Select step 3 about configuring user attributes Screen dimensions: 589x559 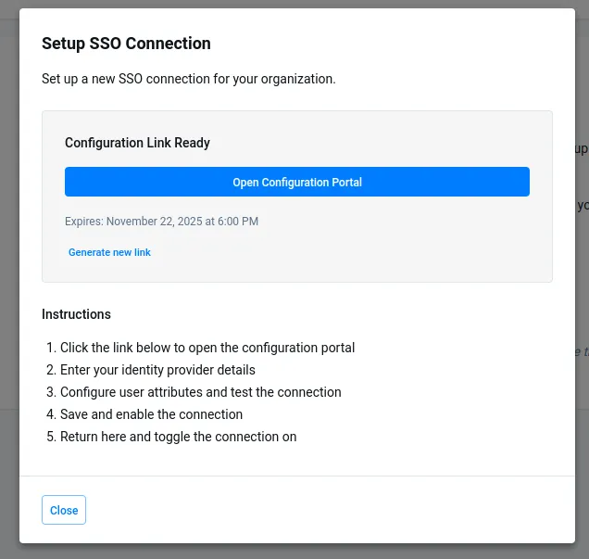click(200, 392)
